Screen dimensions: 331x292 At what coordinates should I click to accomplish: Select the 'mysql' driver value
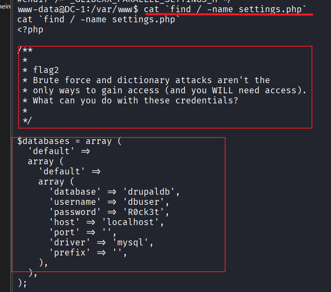133,243
